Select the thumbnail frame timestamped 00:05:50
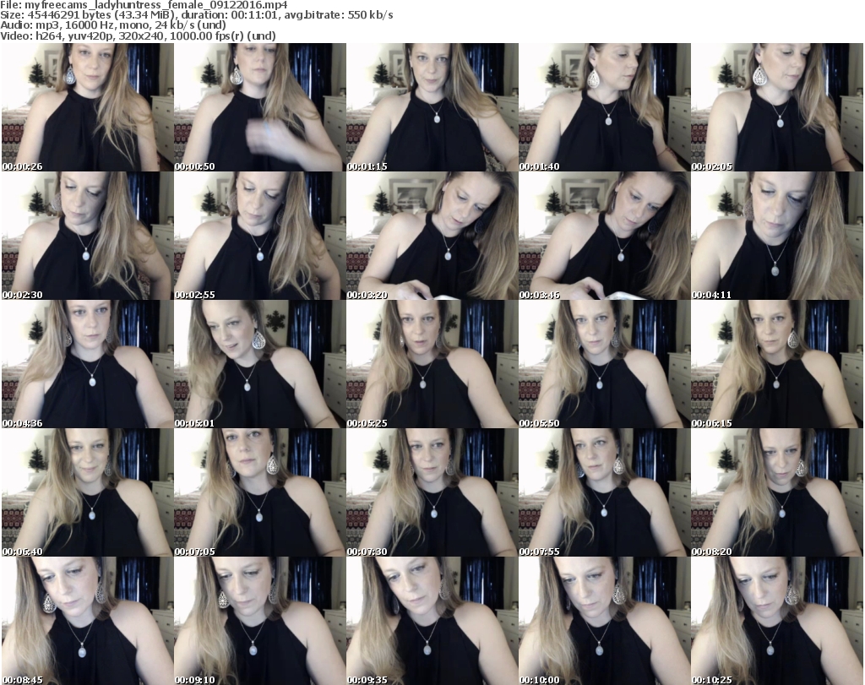This screenshot has height=685, width=865. point(605,364)
